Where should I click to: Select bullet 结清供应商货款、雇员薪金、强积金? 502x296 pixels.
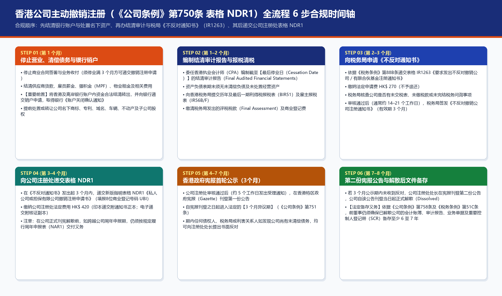86,86
